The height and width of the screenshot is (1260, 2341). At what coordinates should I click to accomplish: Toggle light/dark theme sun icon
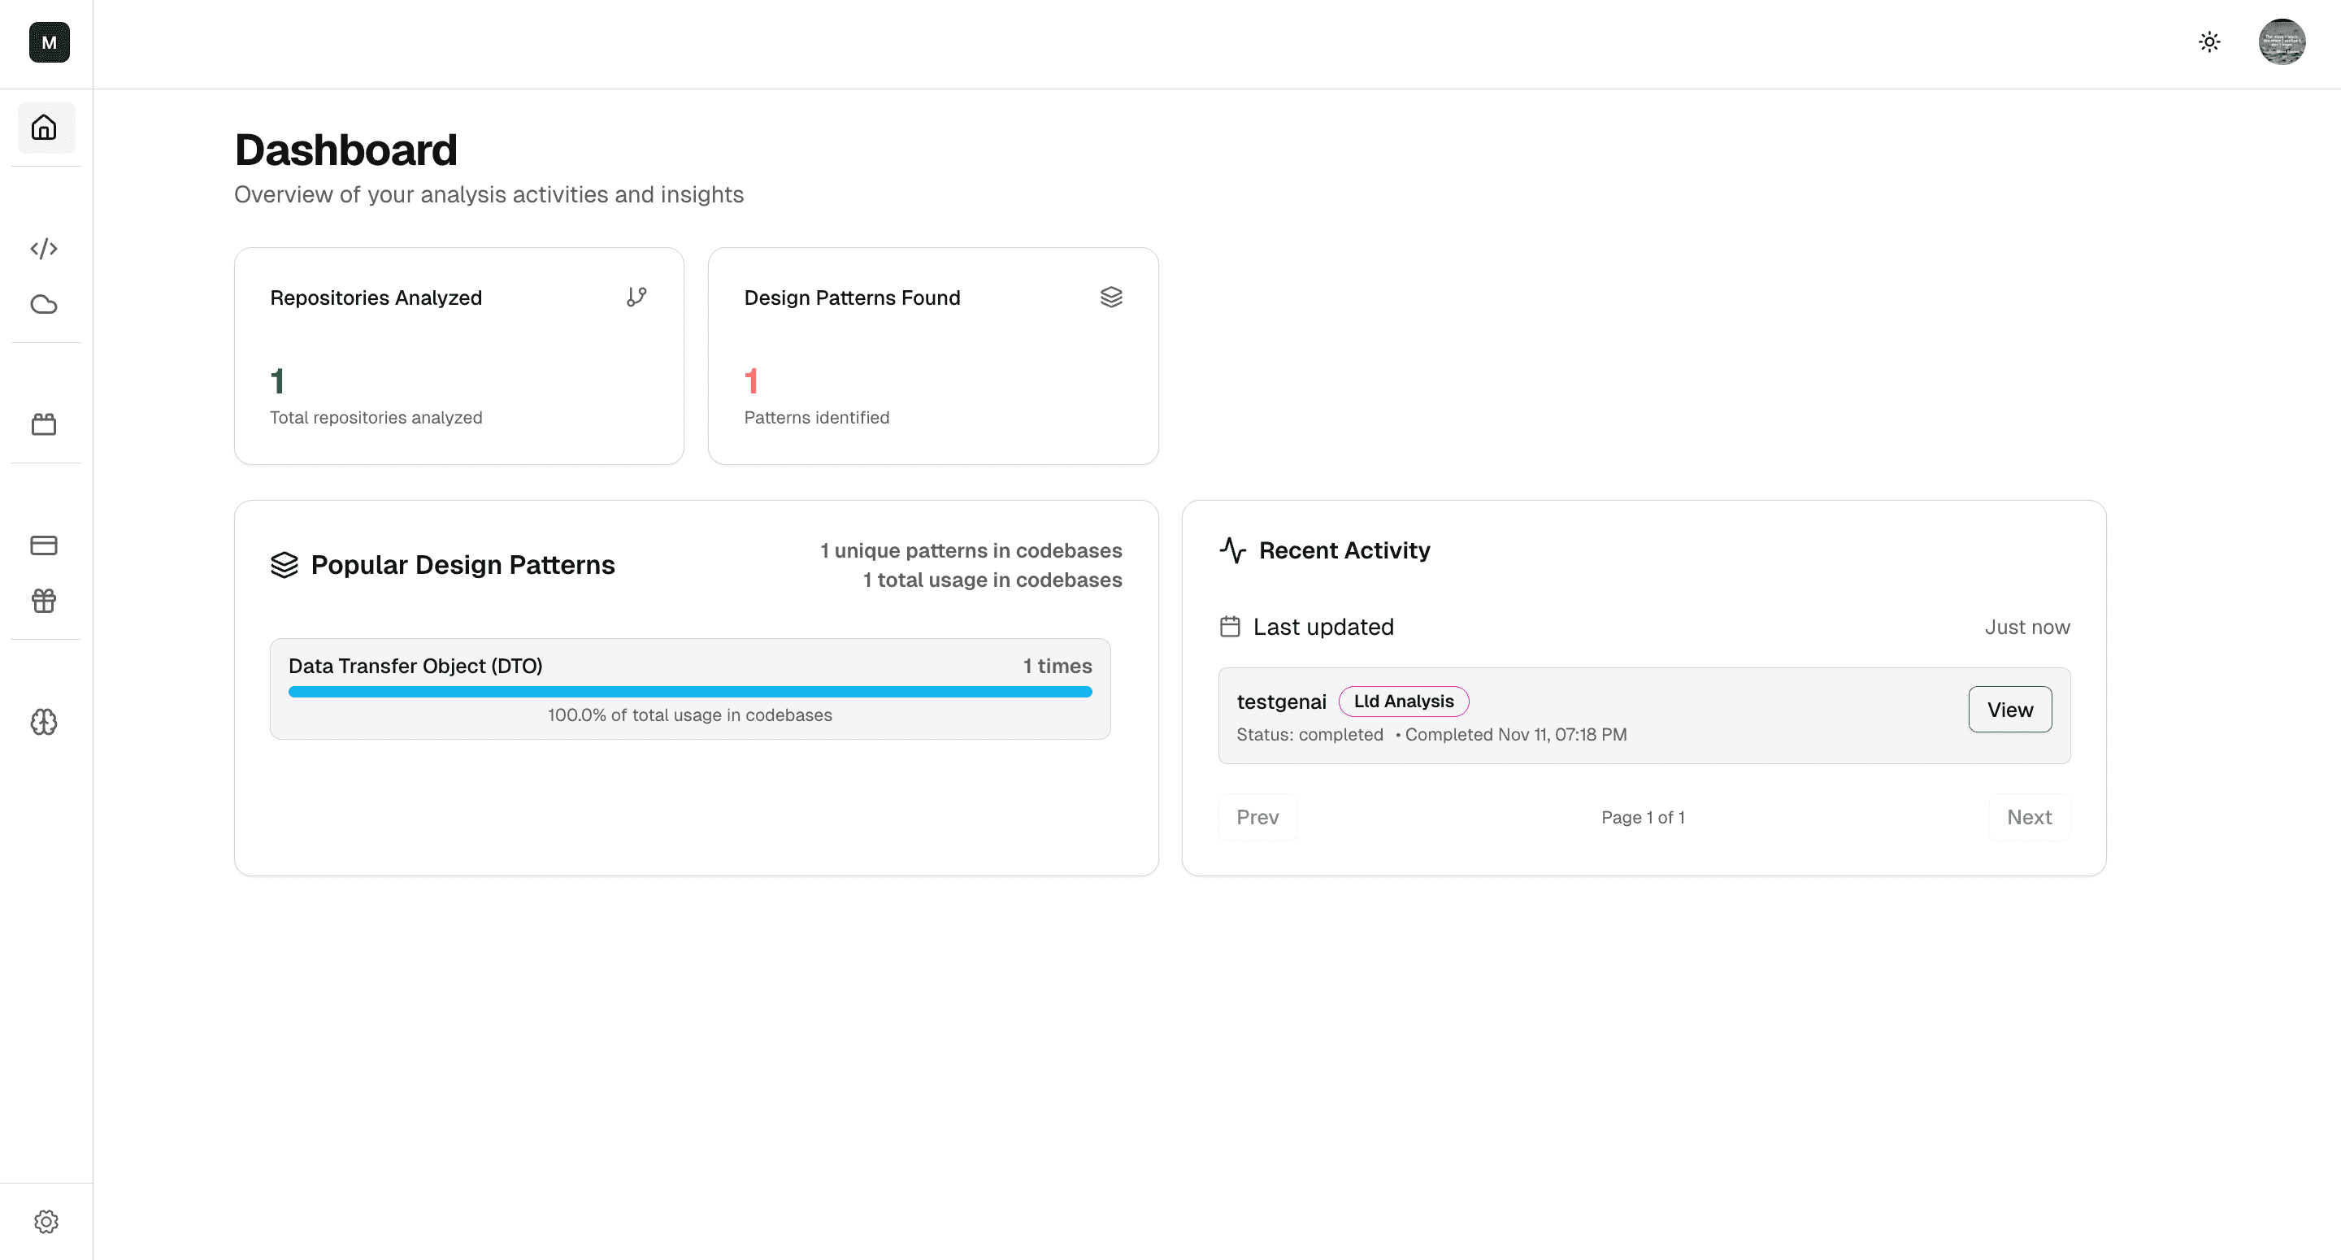[x=2209, y=41]
